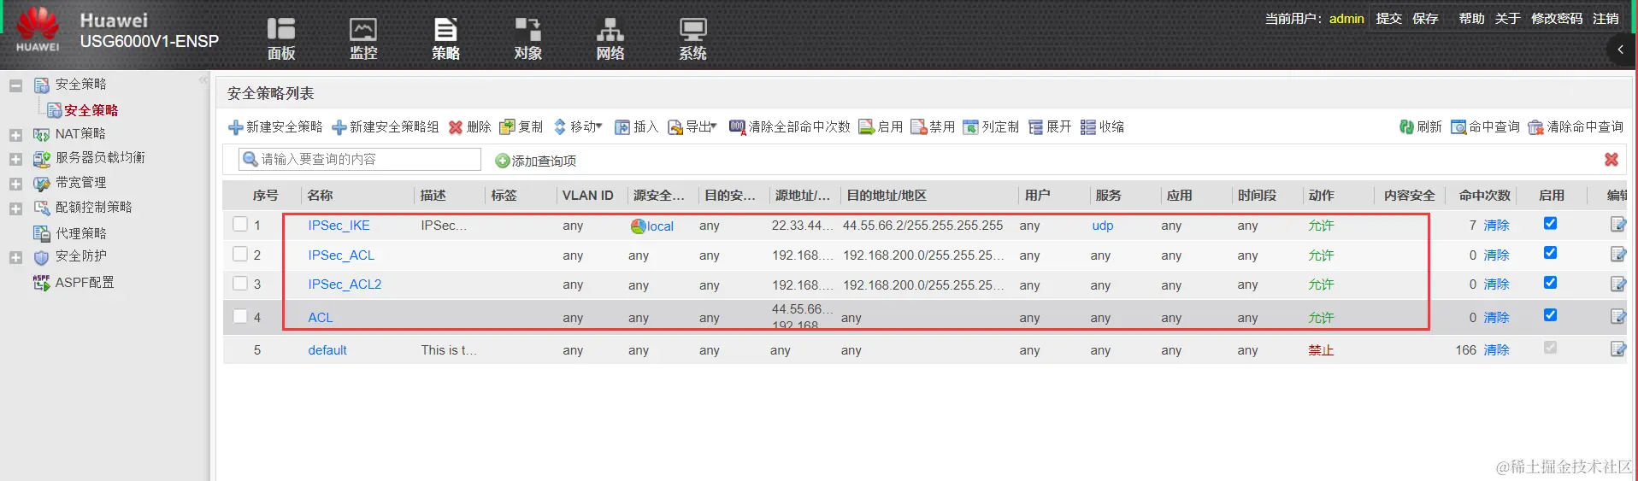Open the 系统 system tab
Screen dimensions: 1638x481
[x=692, y=38]
